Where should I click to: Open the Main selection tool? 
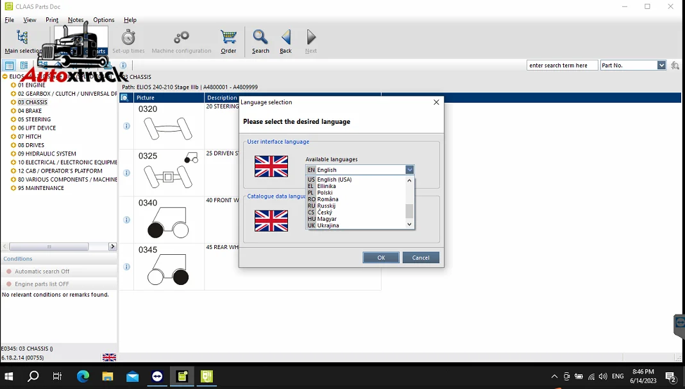pyautogui.click(x=22, y=42)
